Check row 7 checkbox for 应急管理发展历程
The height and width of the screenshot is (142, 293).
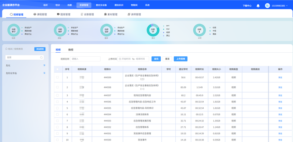point(58,121)
